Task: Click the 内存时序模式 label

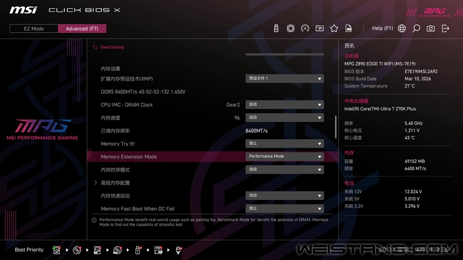Action: [115, 170]
